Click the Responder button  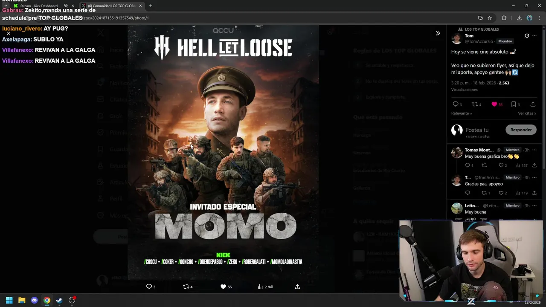click(x=521, y=130)
